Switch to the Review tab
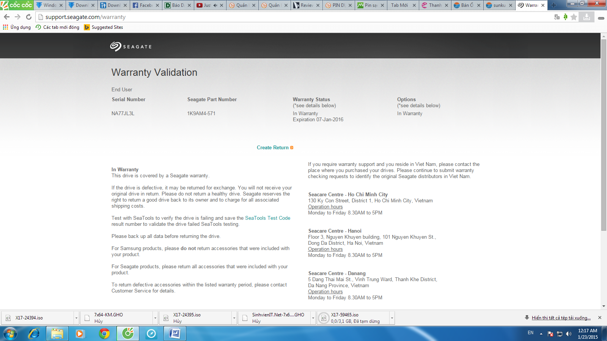 pyautogui.click(x=307, y=5)
